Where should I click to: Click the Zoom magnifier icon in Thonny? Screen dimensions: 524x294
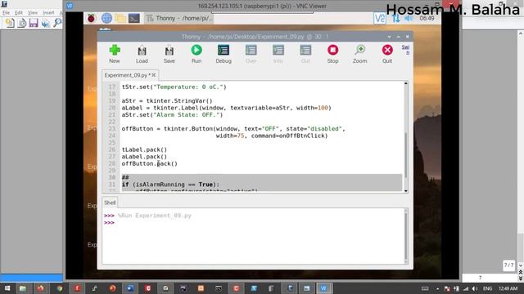point(360,54)
